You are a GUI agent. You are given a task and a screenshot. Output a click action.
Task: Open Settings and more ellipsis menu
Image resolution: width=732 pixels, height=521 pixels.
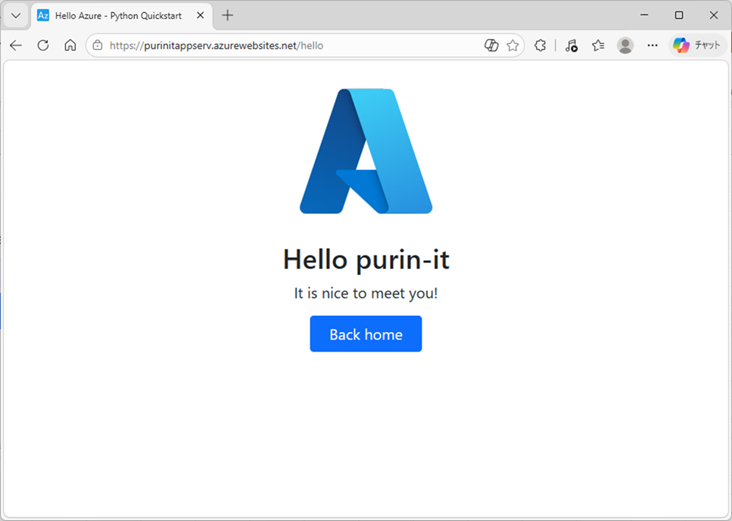pos(653,45)
